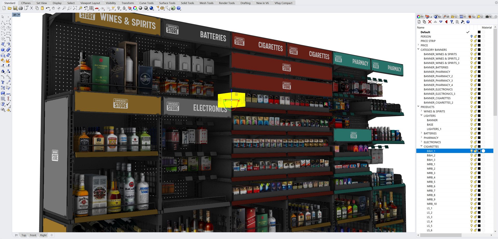Select the Circle tool in left sidebar
498x239 pixels.
[3, 28]
